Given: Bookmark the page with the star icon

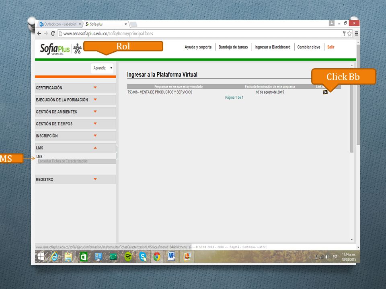Looking at the screenshot, I should 349,34.
